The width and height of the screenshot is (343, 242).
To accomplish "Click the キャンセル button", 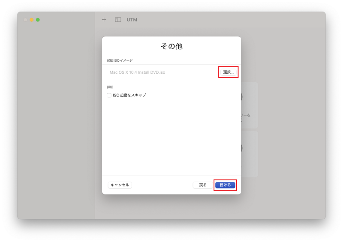I will click(x=120, y=185).
